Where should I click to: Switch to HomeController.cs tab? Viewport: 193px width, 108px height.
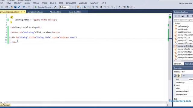point(35,12)
